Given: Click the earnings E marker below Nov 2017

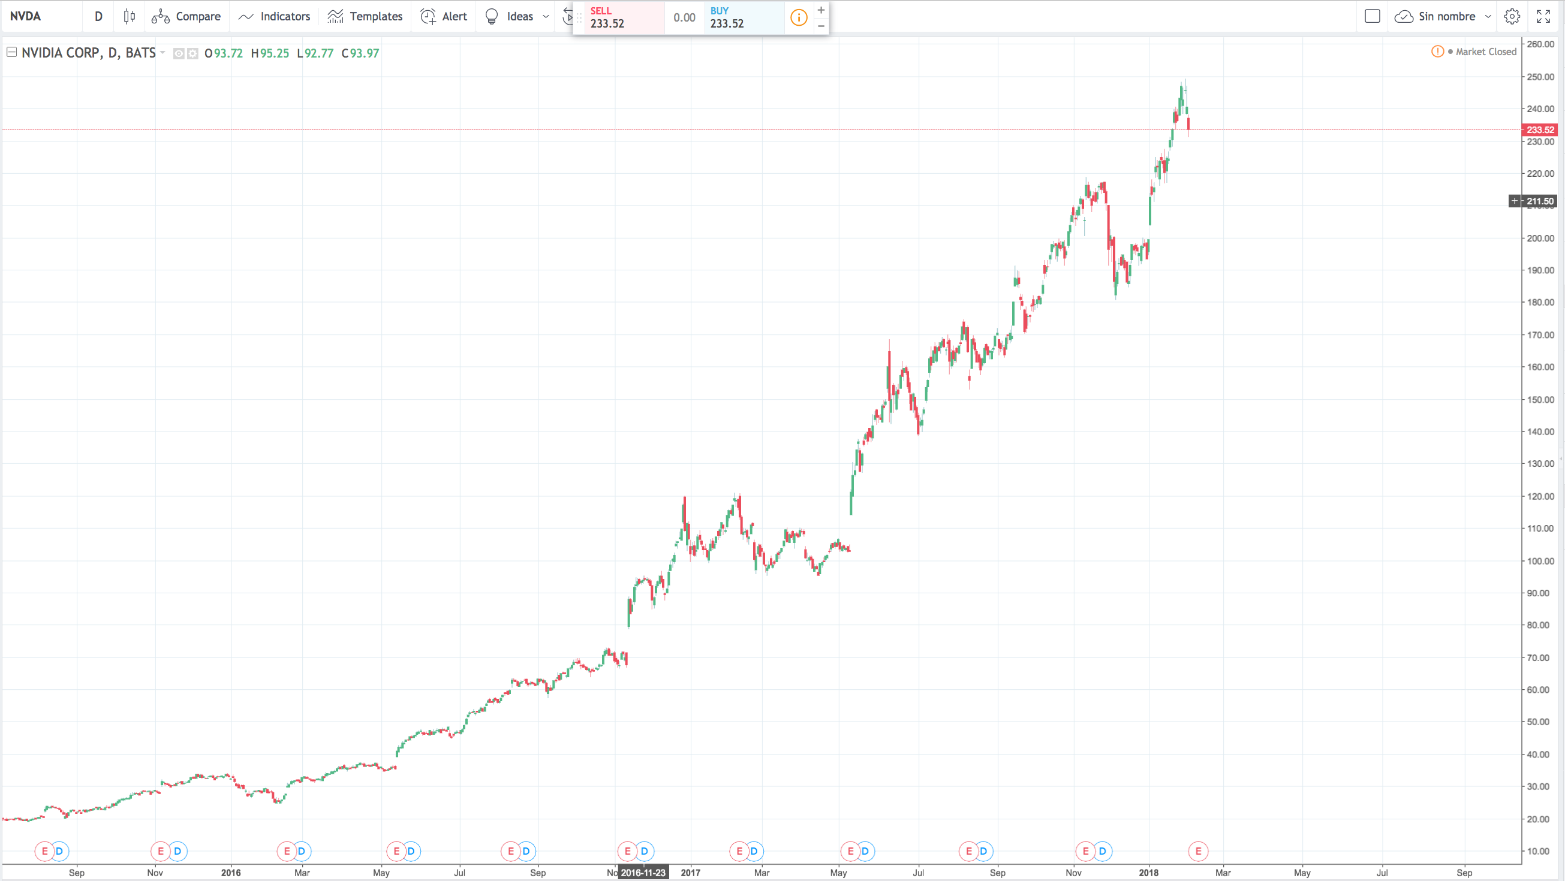Looking at the screenshot, I should 1086,851.
